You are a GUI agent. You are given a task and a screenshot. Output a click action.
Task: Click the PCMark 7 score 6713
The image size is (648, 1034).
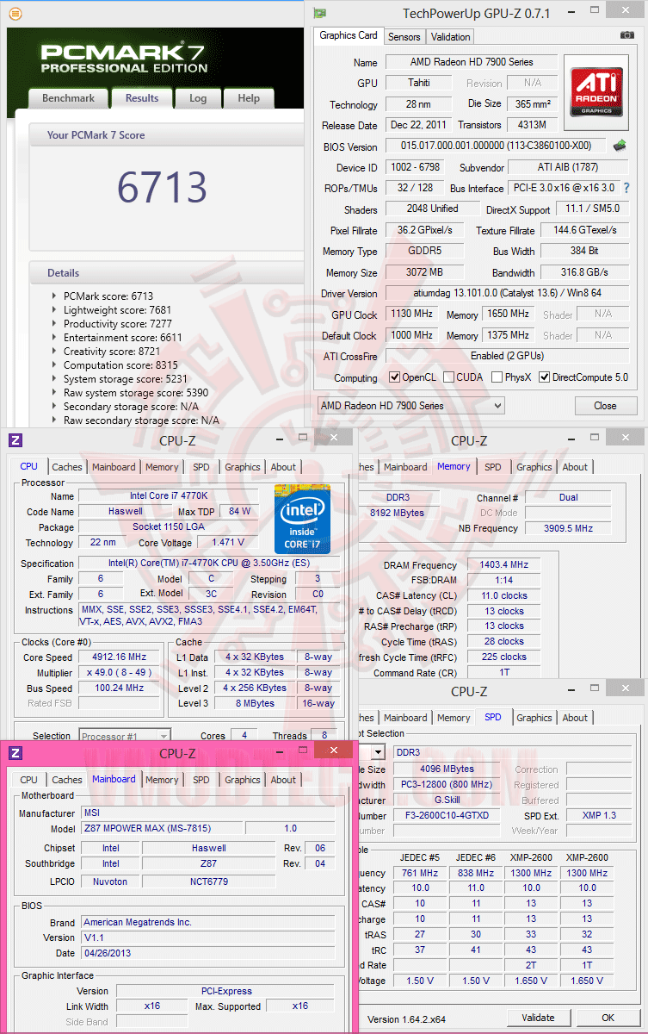163,187
